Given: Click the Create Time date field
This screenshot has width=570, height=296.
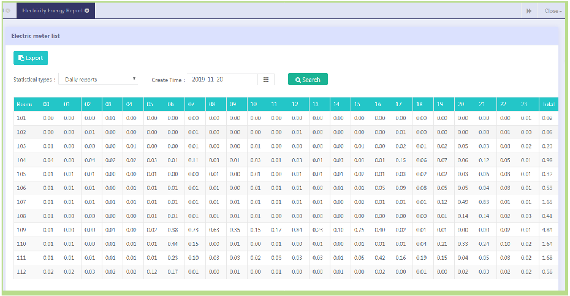Looking at the screenshot, I should [x=222, y=79].
